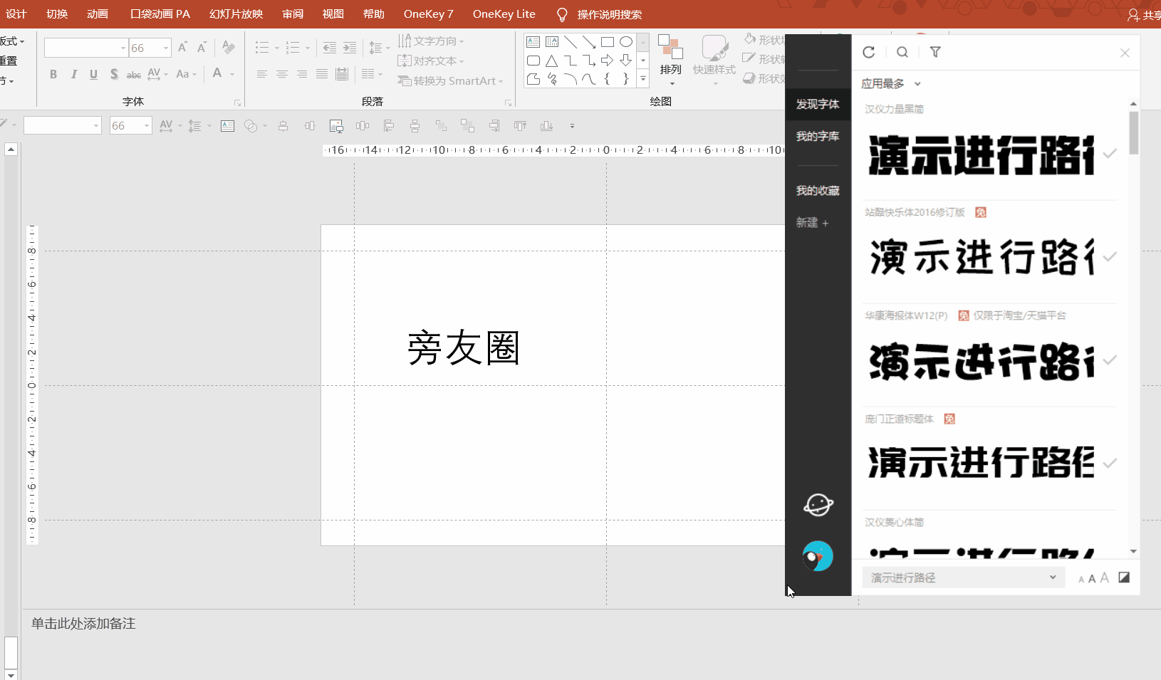
Task: Click the planet face icon in sidebar
Action: point(818,505)
